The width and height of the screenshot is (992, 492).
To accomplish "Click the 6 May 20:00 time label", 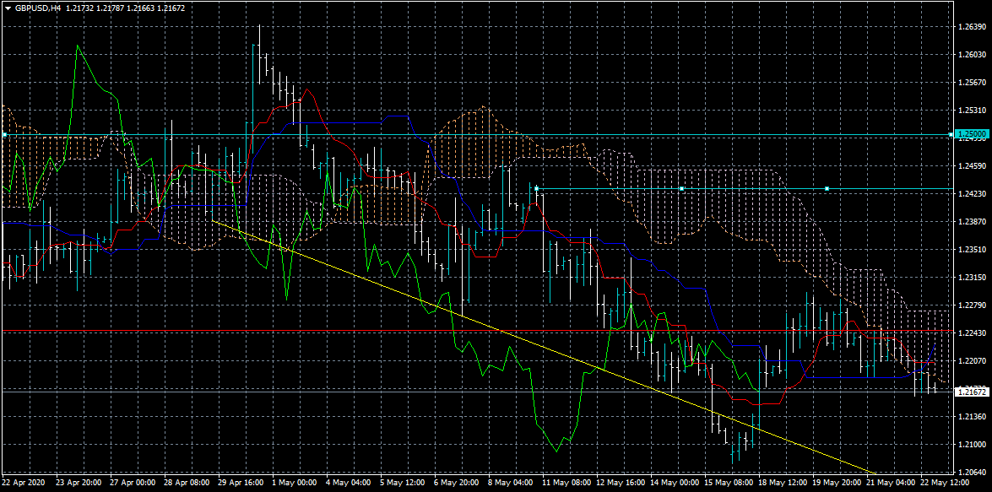I will (x=457, y=482).
